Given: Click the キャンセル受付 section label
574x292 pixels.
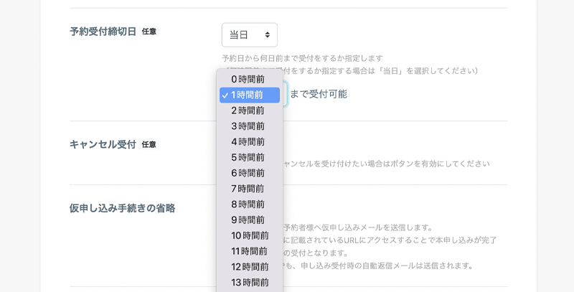Looking at the screenshot, I should (103, 144).
